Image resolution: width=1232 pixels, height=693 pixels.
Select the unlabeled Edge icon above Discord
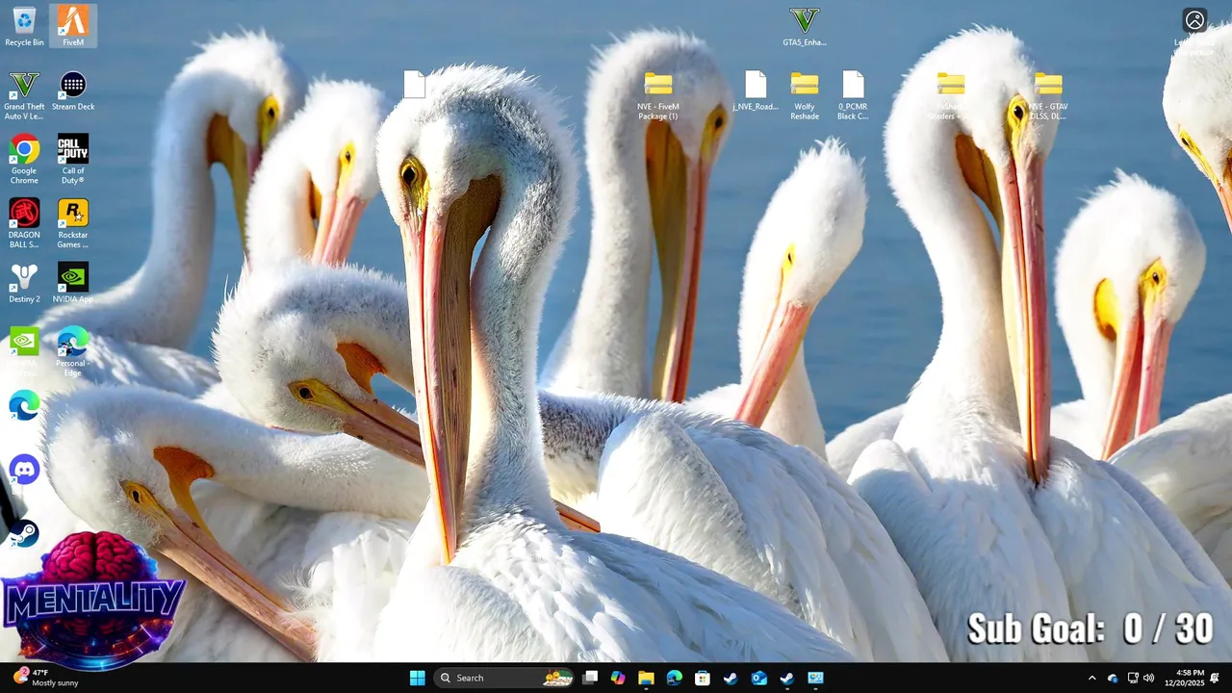(x=24, y=405)
